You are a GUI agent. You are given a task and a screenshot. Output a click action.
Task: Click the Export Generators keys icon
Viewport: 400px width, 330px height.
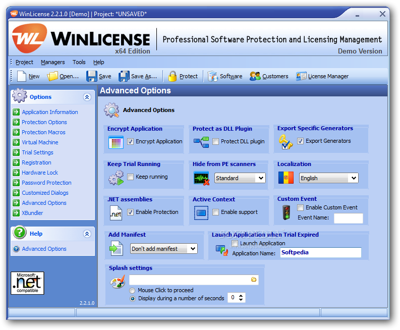tap(285, 142)
